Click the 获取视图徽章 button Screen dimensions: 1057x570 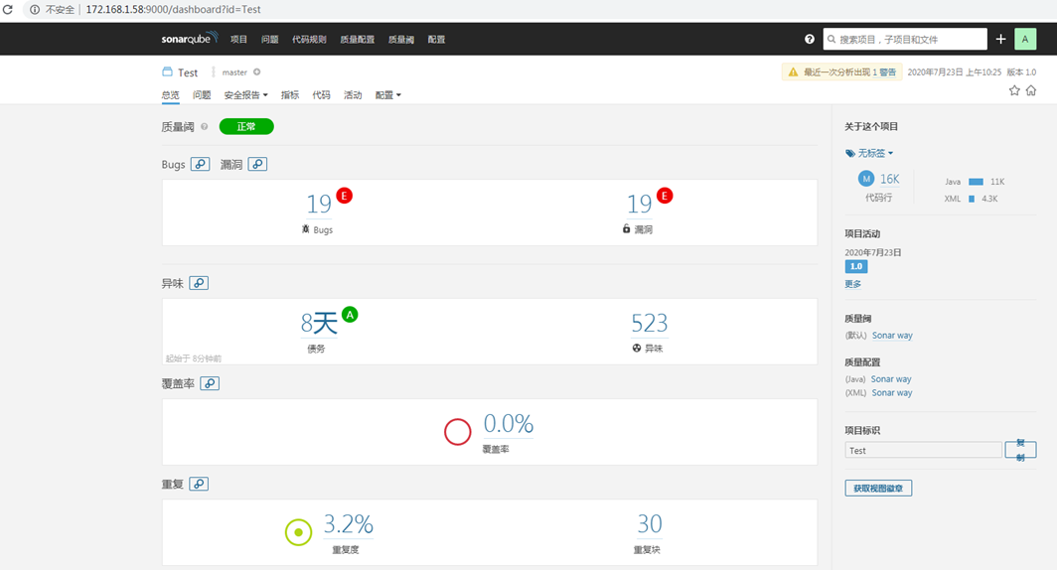point(878,488)
